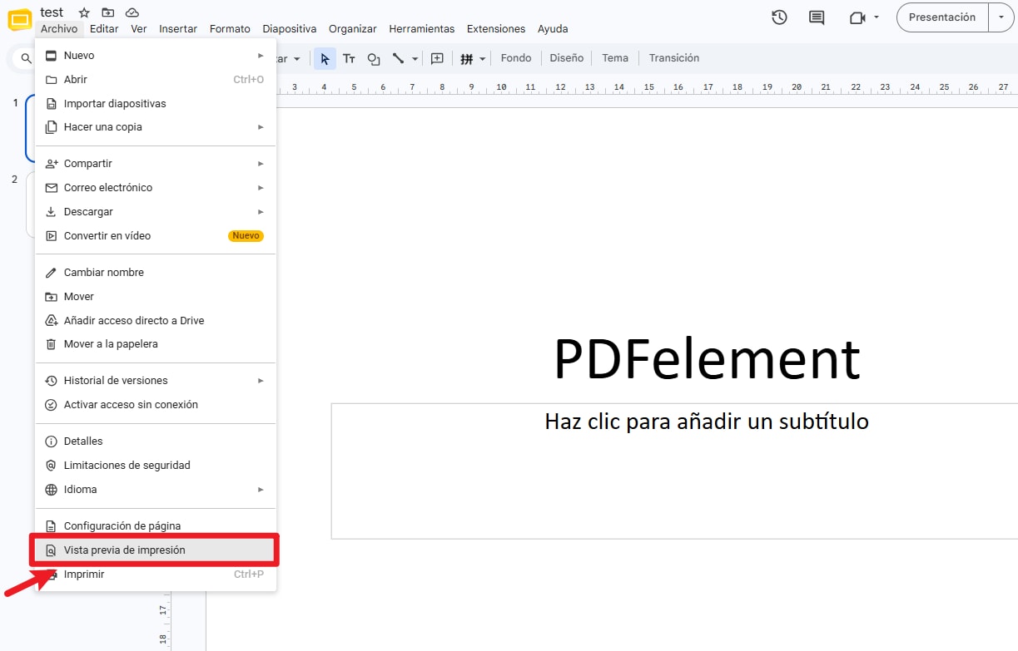1018x651 pixels.
Task: Open the Meet camera dropdown arrow
Action: [x=876, y=17]
